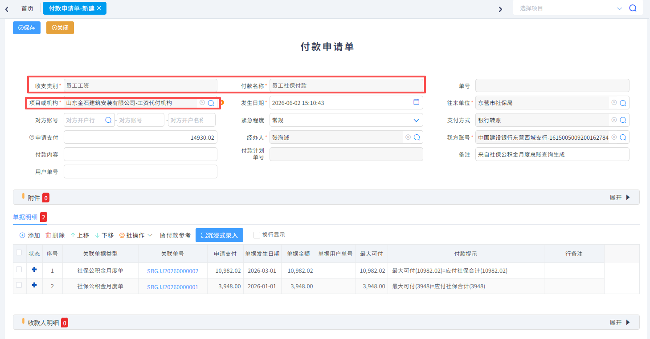Click the left arrow to scroll tabs back
The height and width of the screenshot is (339, 650).
(7, 9)
